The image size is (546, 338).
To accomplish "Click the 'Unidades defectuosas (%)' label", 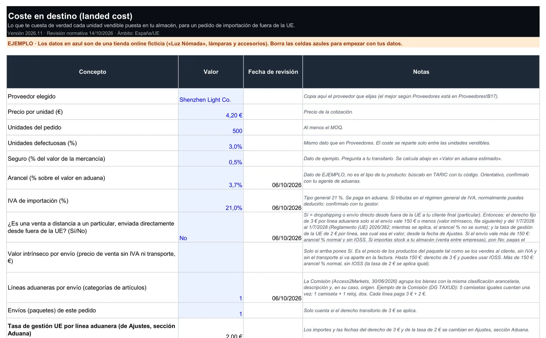I will (x=42, y=143).
